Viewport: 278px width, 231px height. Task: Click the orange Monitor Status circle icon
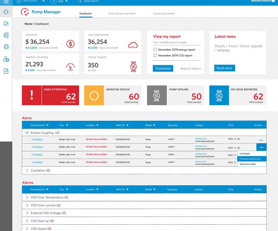point(94,96)
